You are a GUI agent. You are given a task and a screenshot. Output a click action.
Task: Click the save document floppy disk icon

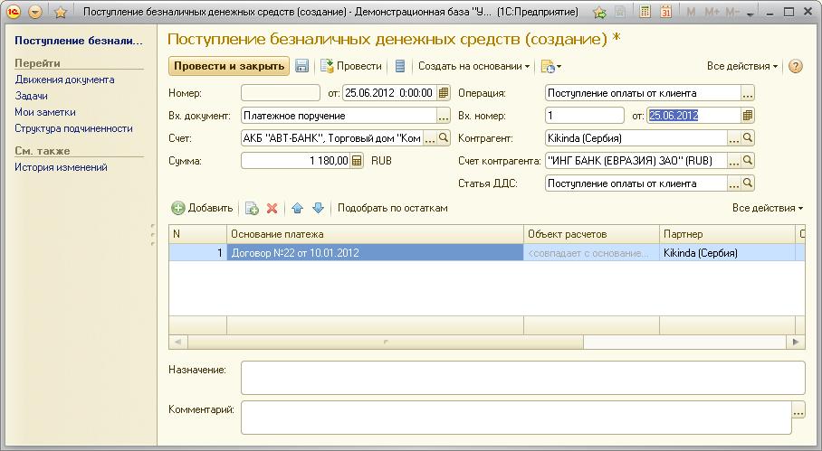pos(302,66)
